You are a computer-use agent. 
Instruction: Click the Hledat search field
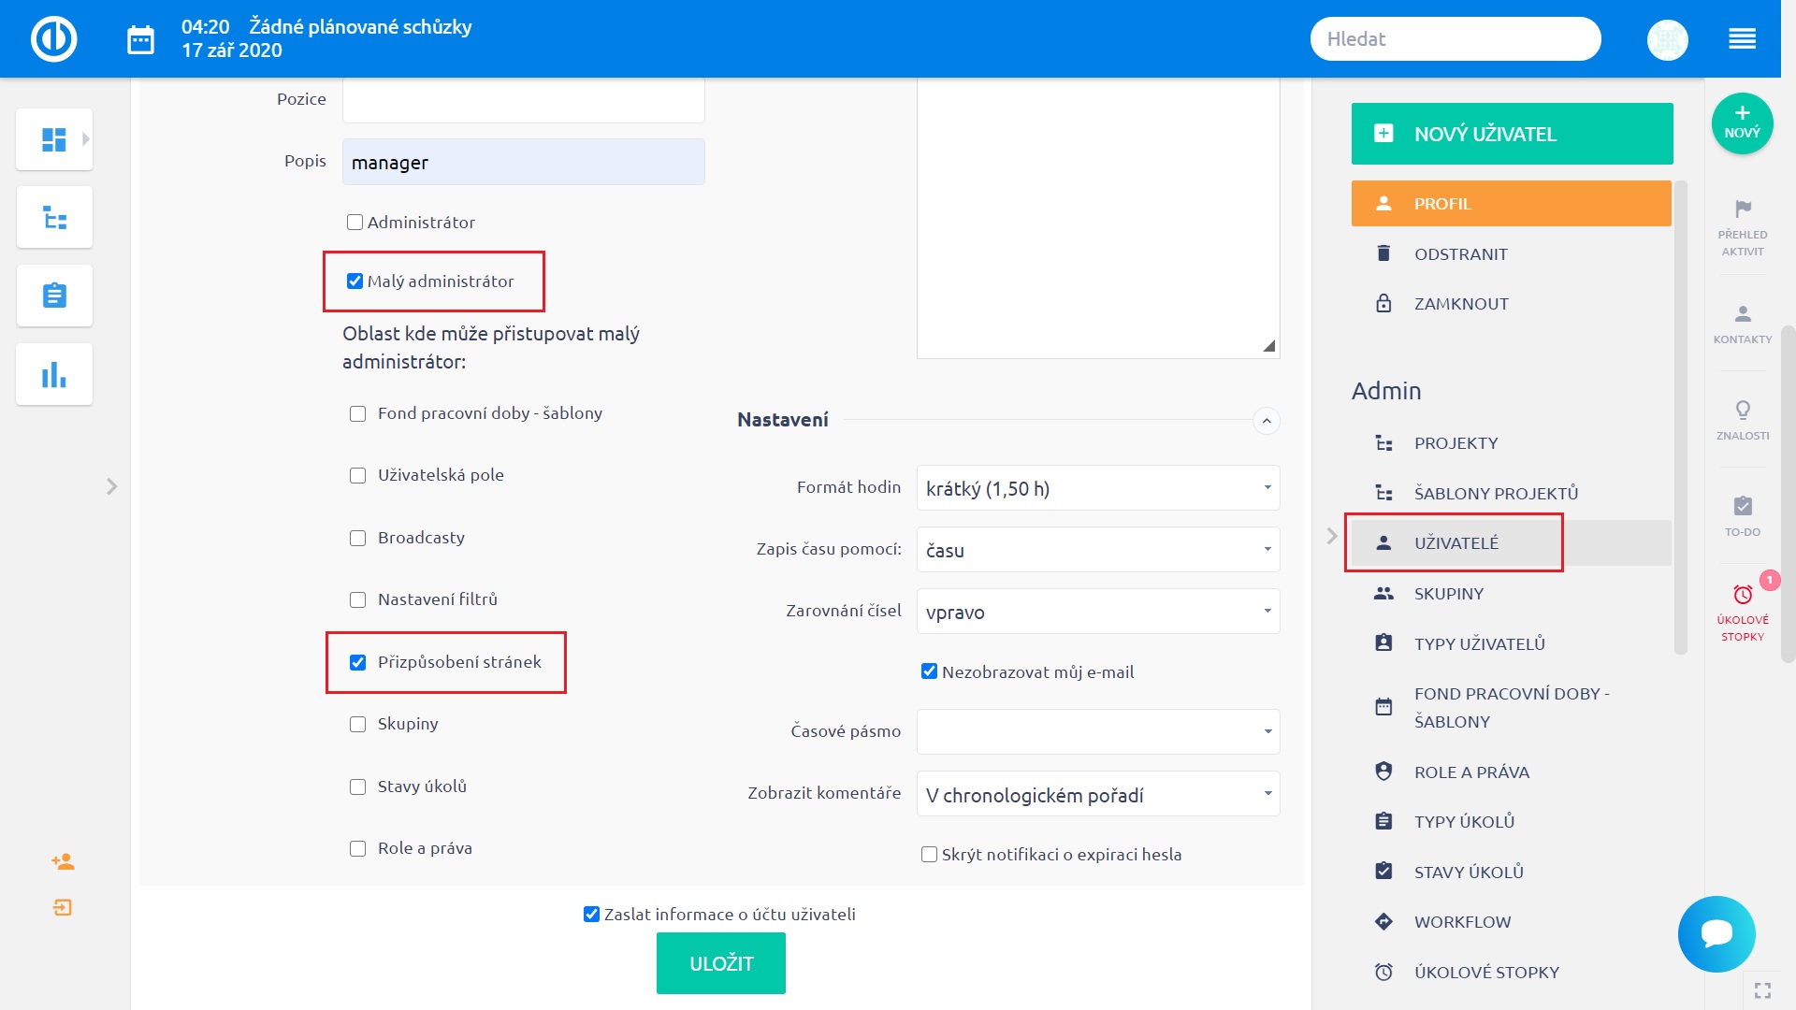[x=1455, y=39]
